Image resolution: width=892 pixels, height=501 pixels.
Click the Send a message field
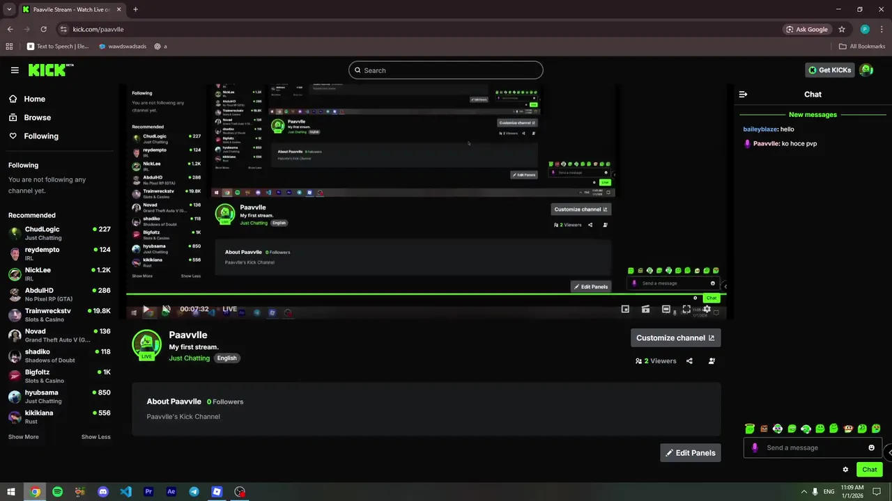click(x=813, y=448)
